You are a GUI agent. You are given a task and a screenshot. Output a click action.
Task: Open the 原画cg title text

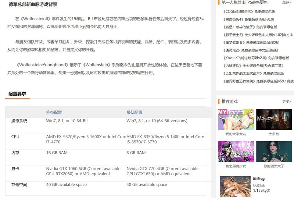(259, 178)
